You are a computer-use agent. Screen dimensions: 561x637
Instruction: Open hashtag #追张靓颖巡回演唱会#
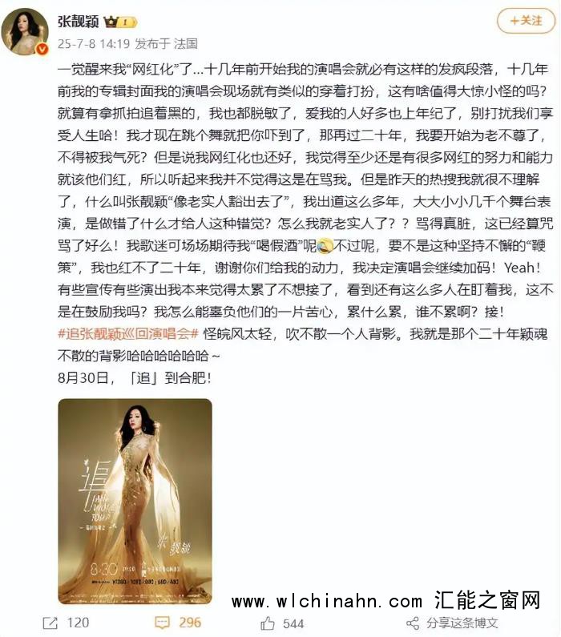pos(128,334)
